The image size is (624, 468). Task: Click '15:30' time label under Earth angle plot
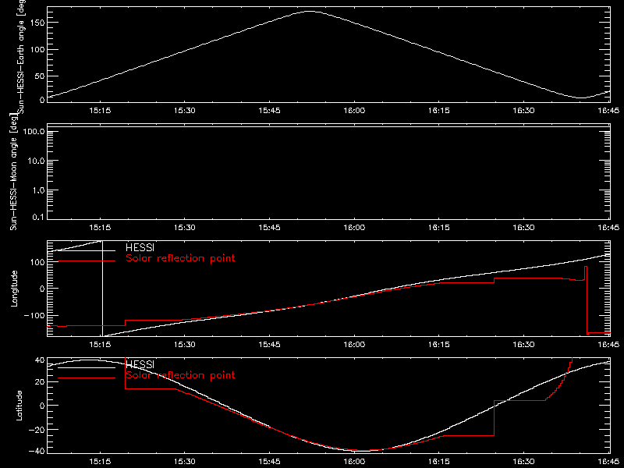(x=185, y=111)
